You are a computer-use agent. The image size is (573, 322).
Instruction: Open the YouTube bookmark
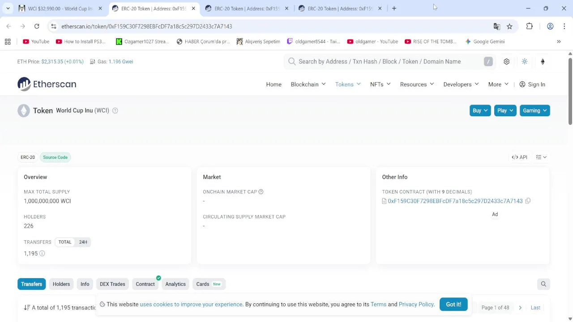pos(36,42)
